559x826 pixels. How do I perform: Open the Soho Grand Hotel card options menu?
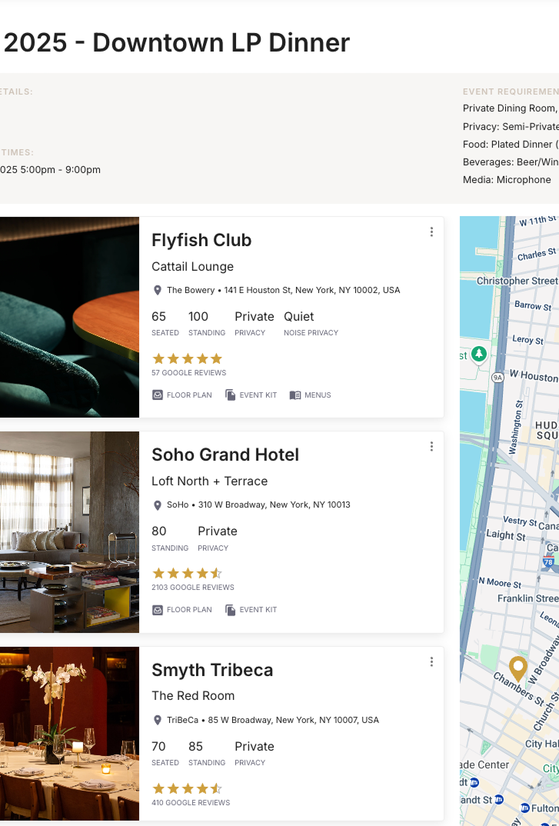(431, 446)
